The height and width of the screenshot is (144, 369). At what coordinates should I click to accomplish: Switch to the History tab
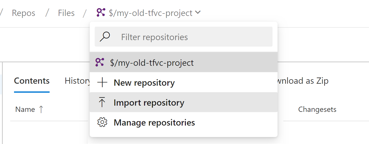click(x=77, y=81)
